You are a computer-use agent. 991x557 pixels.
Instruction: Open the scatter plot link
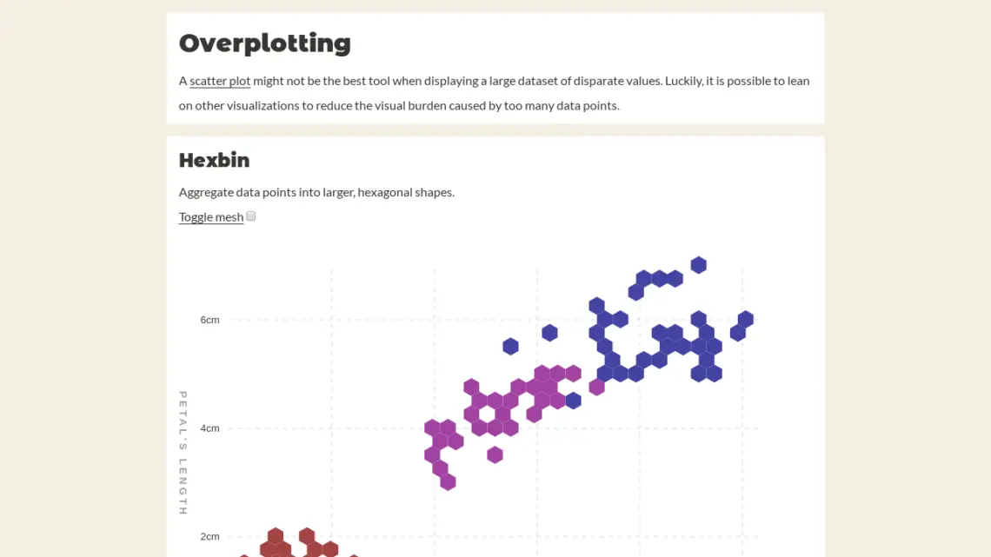click(x=219, y=81)
